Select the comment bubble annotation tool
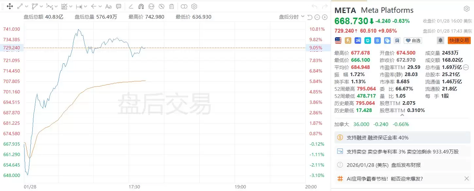The width and height of the screenshot is (474, 191). [119, 6]
